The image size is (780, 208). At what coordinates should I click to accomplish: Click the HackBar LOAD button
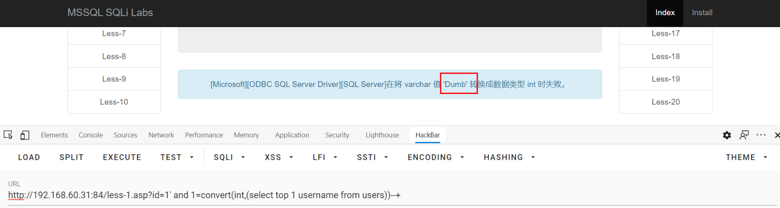[x=29, y=157]
